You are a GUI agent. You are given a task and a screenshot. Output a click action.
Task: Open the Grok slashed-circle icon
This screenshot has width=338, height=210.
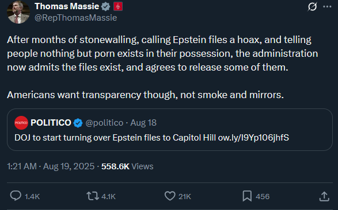point(312,7)
